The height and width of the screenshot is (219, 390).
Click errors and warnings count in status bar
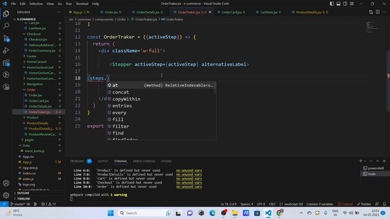[49, 204]
